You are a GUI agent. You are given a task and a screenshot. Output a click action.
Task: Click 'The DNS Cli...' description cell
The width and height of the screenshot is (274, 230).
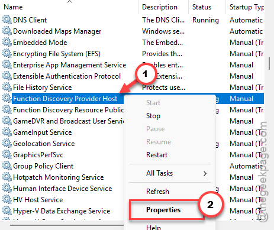click(163, 20)
